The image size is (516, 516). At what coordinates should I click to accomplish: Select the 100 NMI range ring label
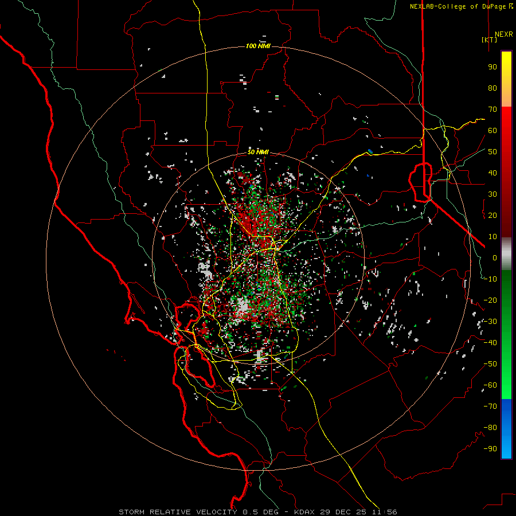click(x=258, y=46)
